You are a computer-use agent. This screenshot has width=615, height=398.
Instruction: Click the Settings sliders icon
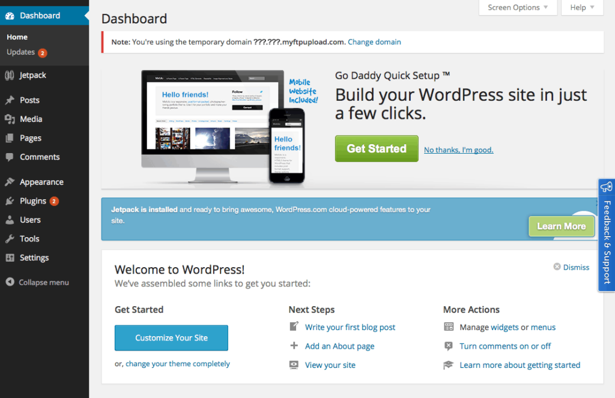10,258
